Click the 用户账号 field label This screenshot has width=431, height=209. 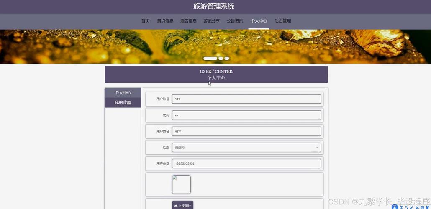(163, 99)
